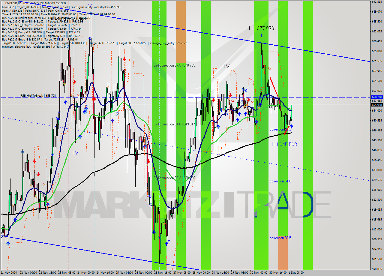
Task: Select the Sell correction 61.8 | 649.917 label
Action: point(174,124)
